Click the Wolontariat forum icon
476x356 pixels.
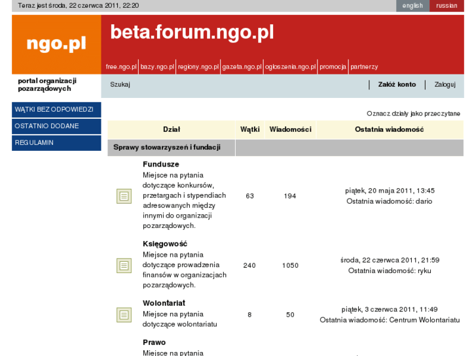(124, 315)
